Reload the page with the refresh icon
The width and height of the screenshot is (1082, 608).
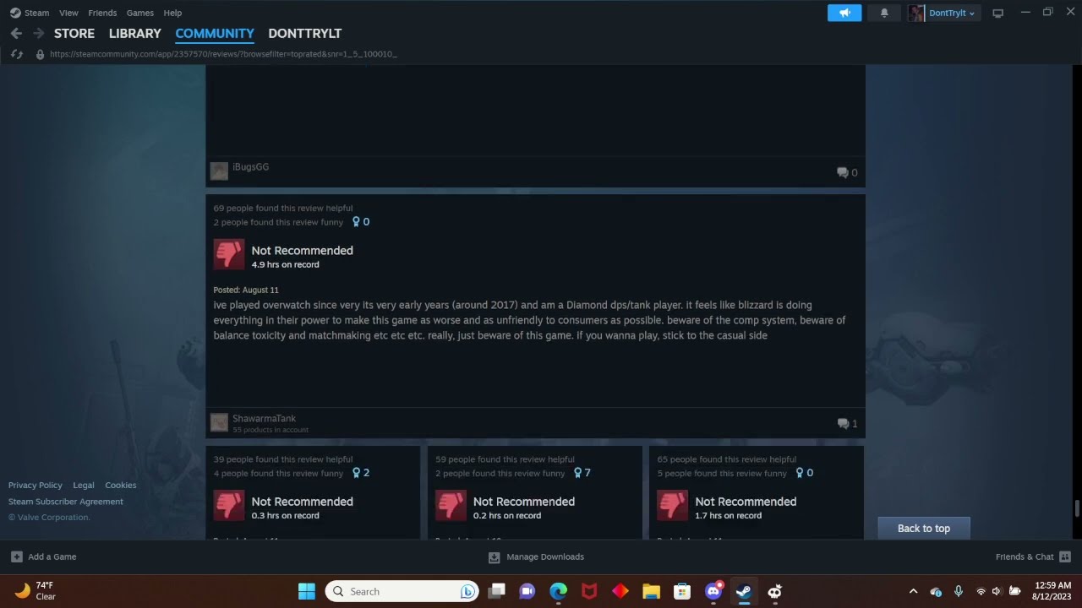click(16, 54)
